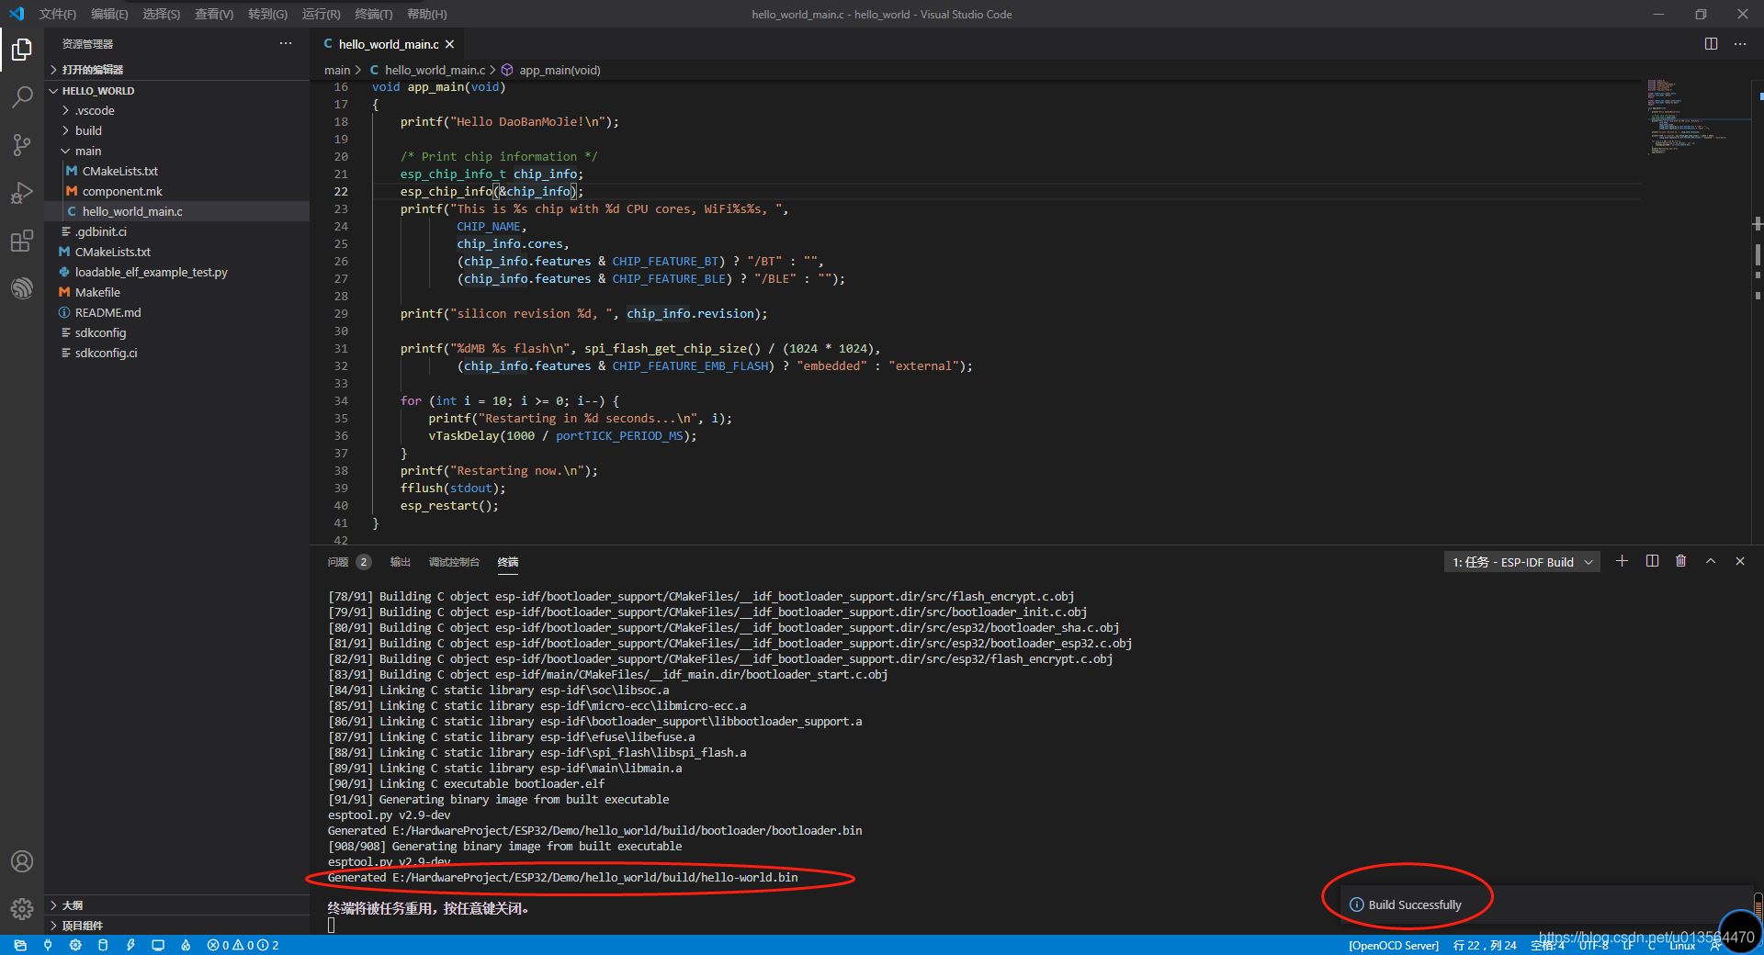
Task: Maximize the panel with the up chevron
Action: click(1710, 561)
